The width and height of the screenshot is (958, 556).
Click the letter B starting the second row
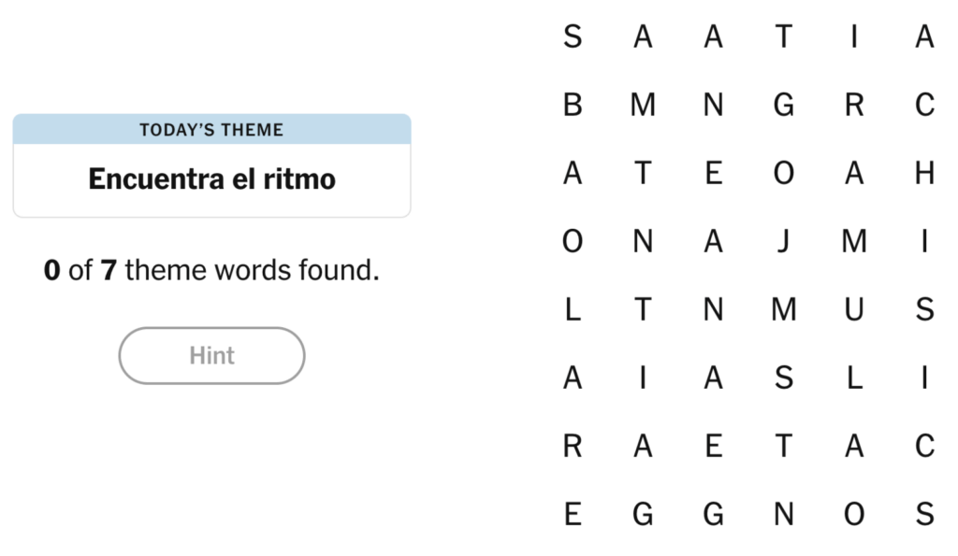click(x=573, y=105)
